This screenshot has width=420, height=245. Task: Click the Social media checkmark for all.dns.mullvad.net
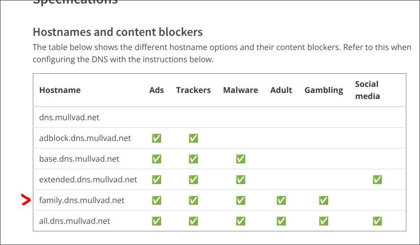[x=377, y=221]
